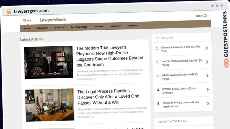Viewport: 230px width, 129px height.
Task: Open the Accident nav category
Action: pos(99,26)
